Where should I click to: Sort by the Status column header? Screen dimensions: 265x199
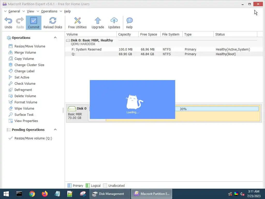(235, 34)
